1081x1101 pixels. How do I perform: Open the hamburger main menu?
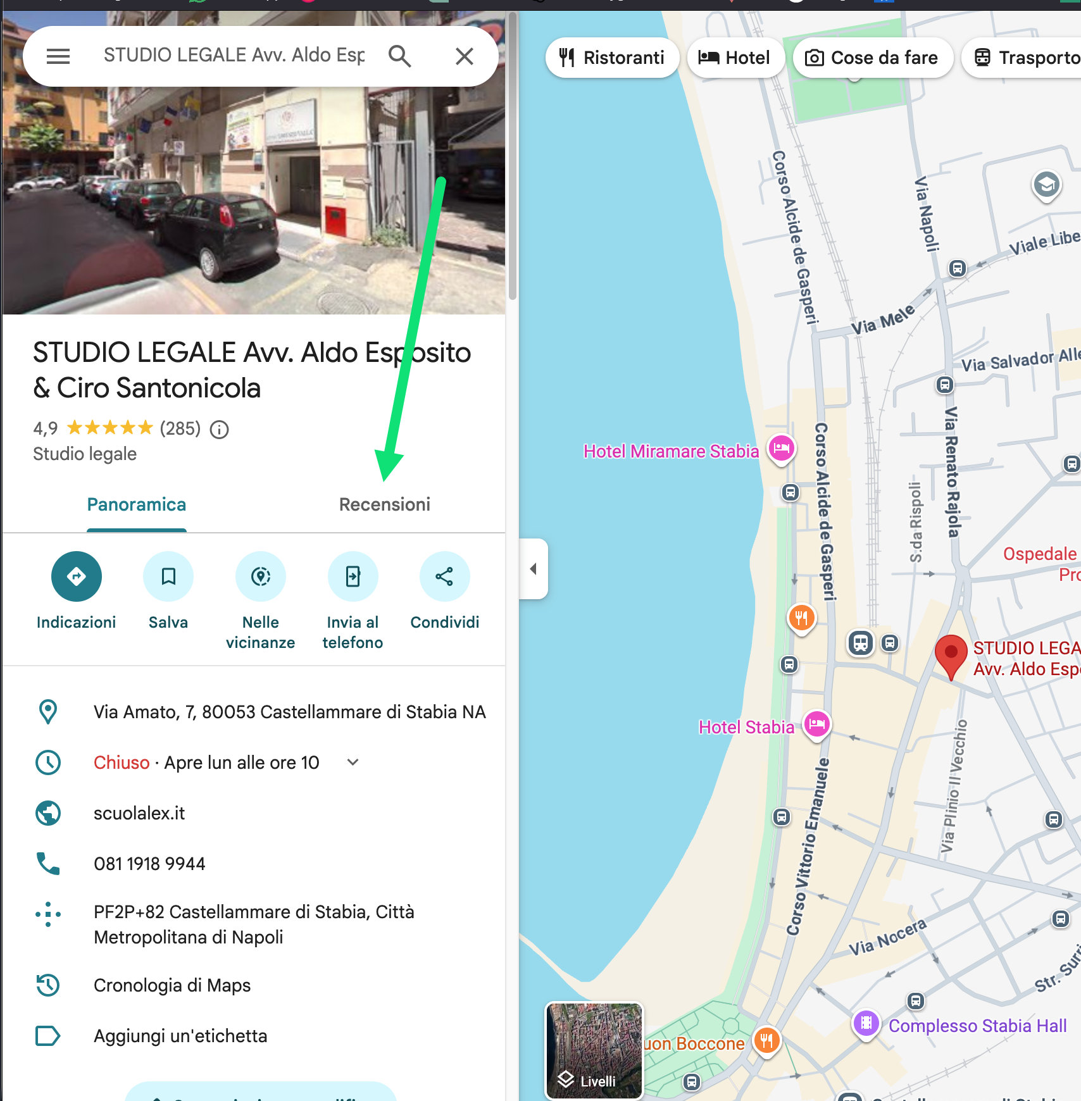point(58,56)
